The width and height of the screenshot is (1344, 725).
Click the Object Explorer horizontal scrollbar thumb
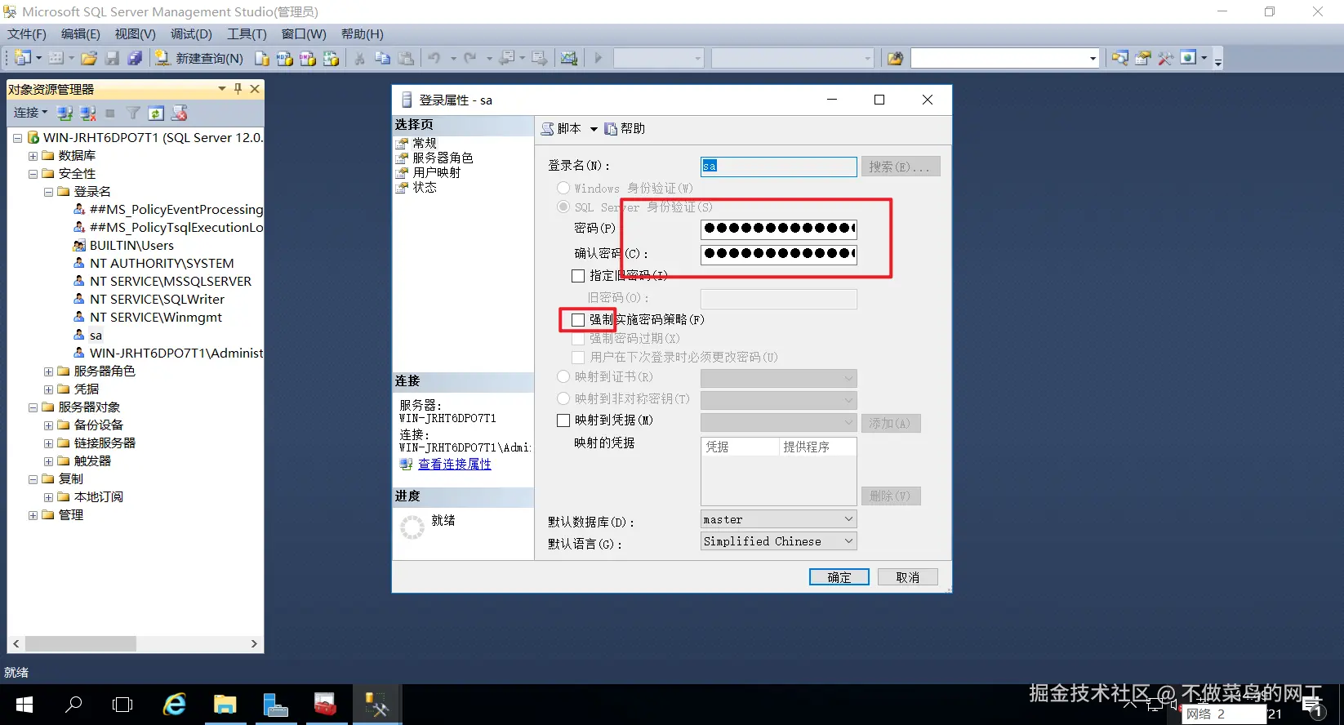point(80,643)
